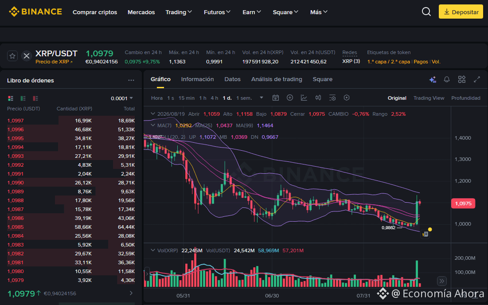Image resolution: width=488 pixels, height=305 pixels.
Task: Select the Hora chart option
Action: tap(157, 98)
